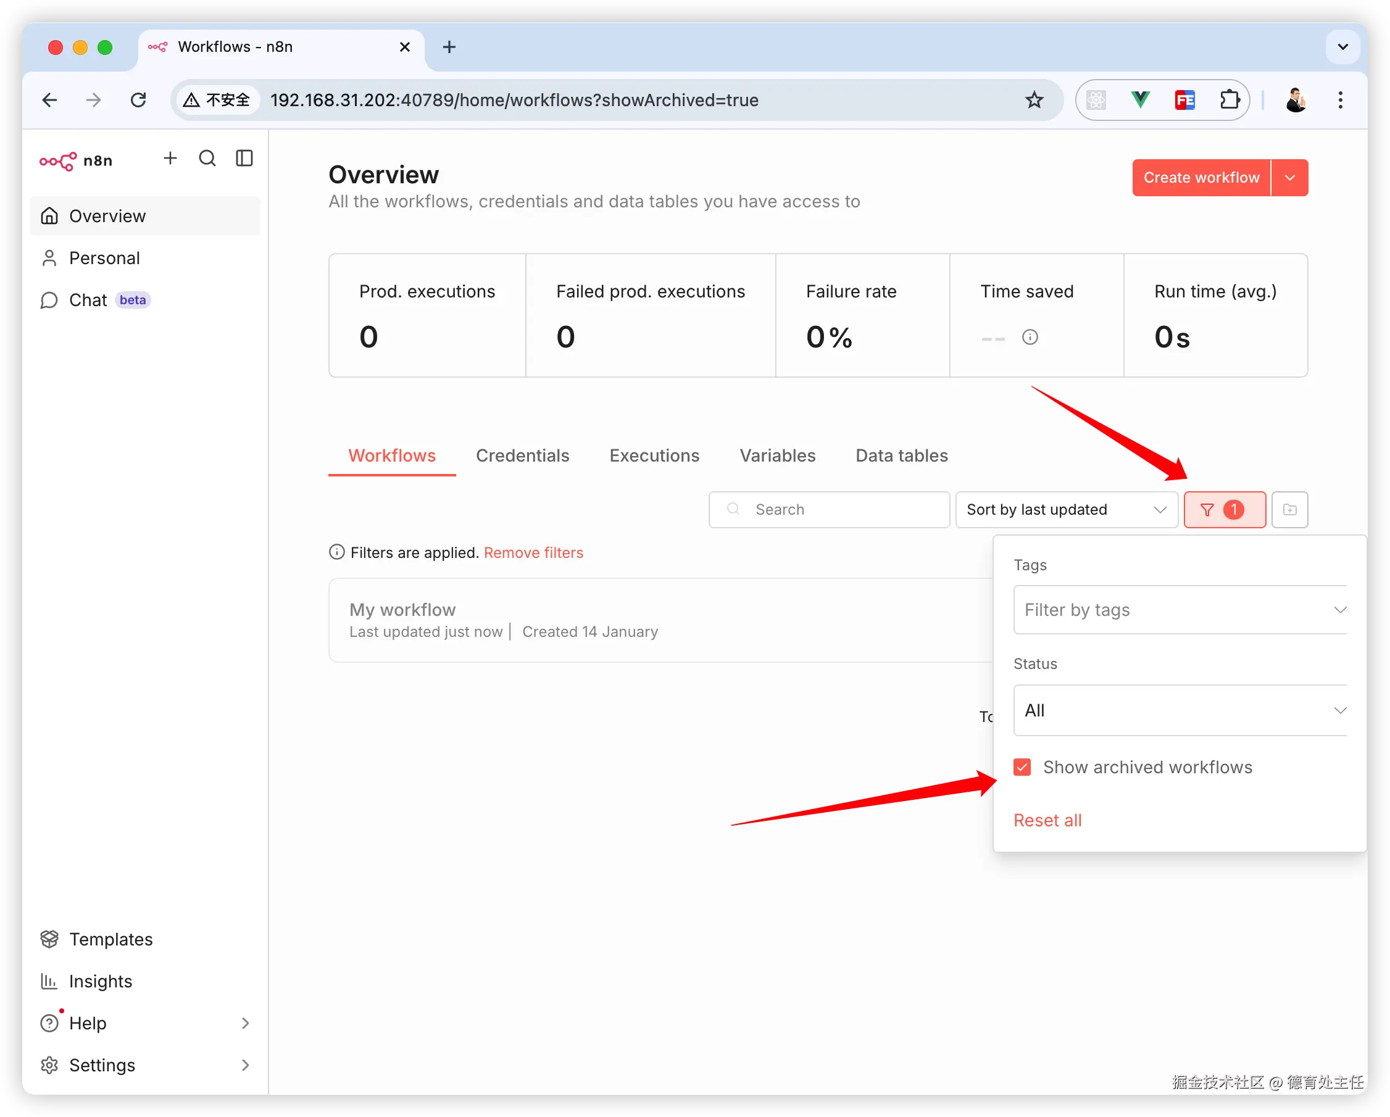
Task: Switch to the Executions tab
Action: [654, 455]
